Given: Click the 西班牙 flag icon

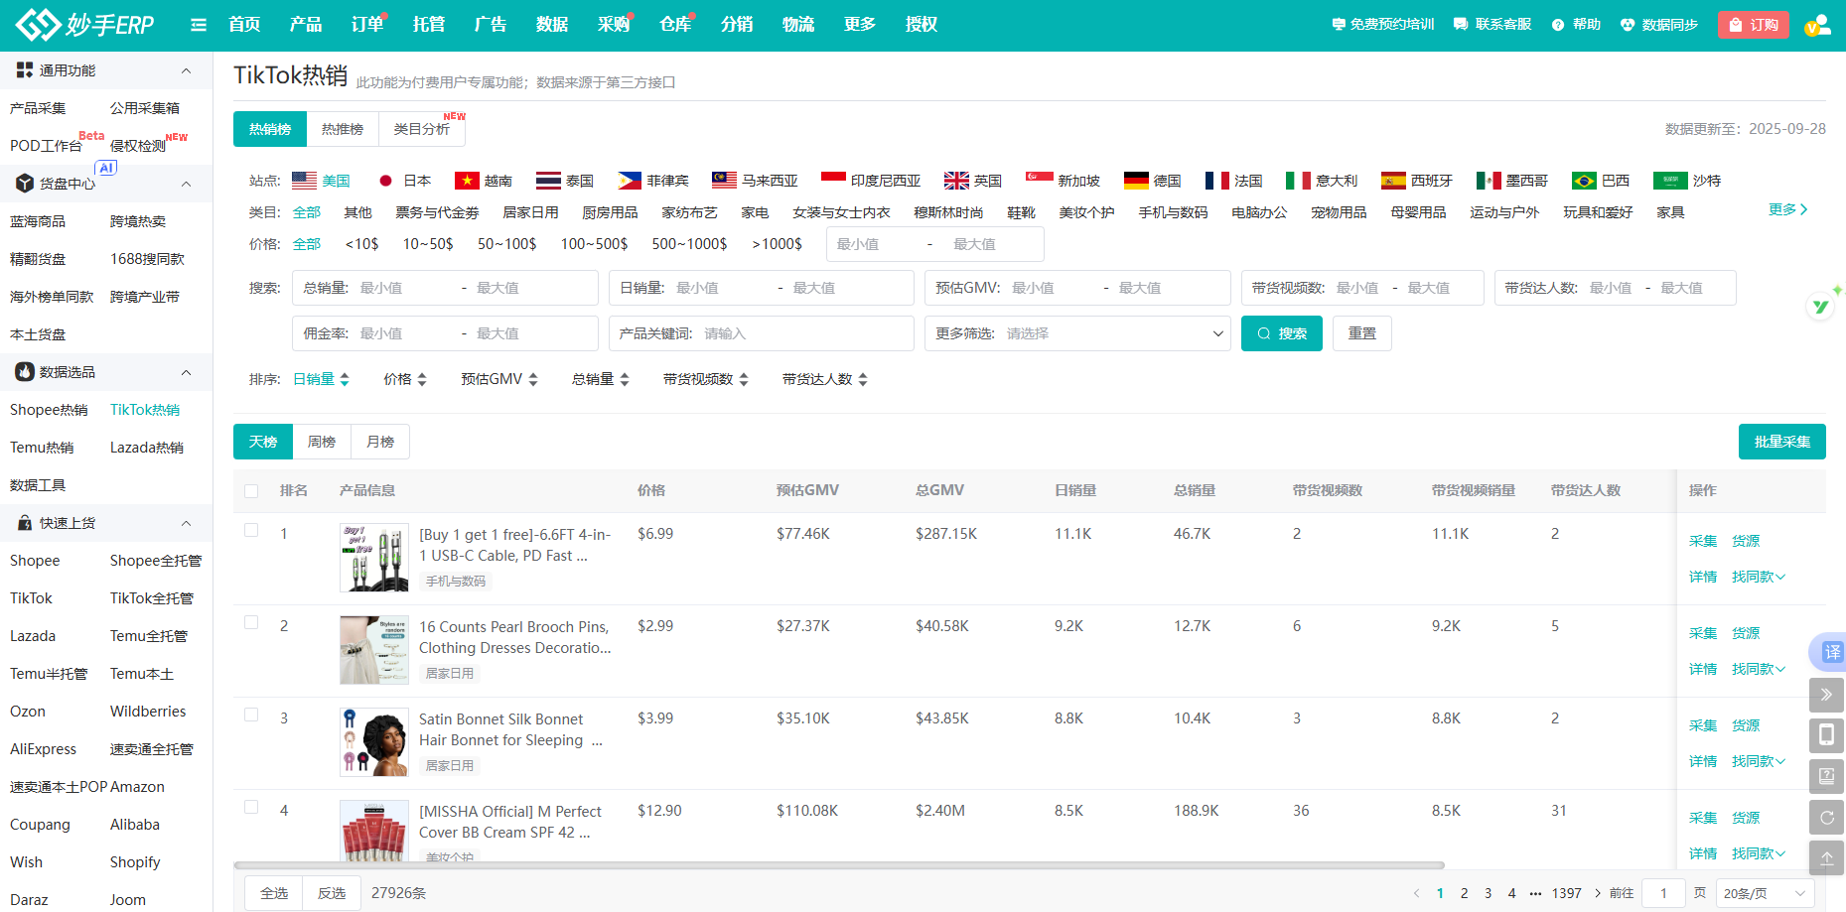Looking at the screenshot, I should 1393,181.
